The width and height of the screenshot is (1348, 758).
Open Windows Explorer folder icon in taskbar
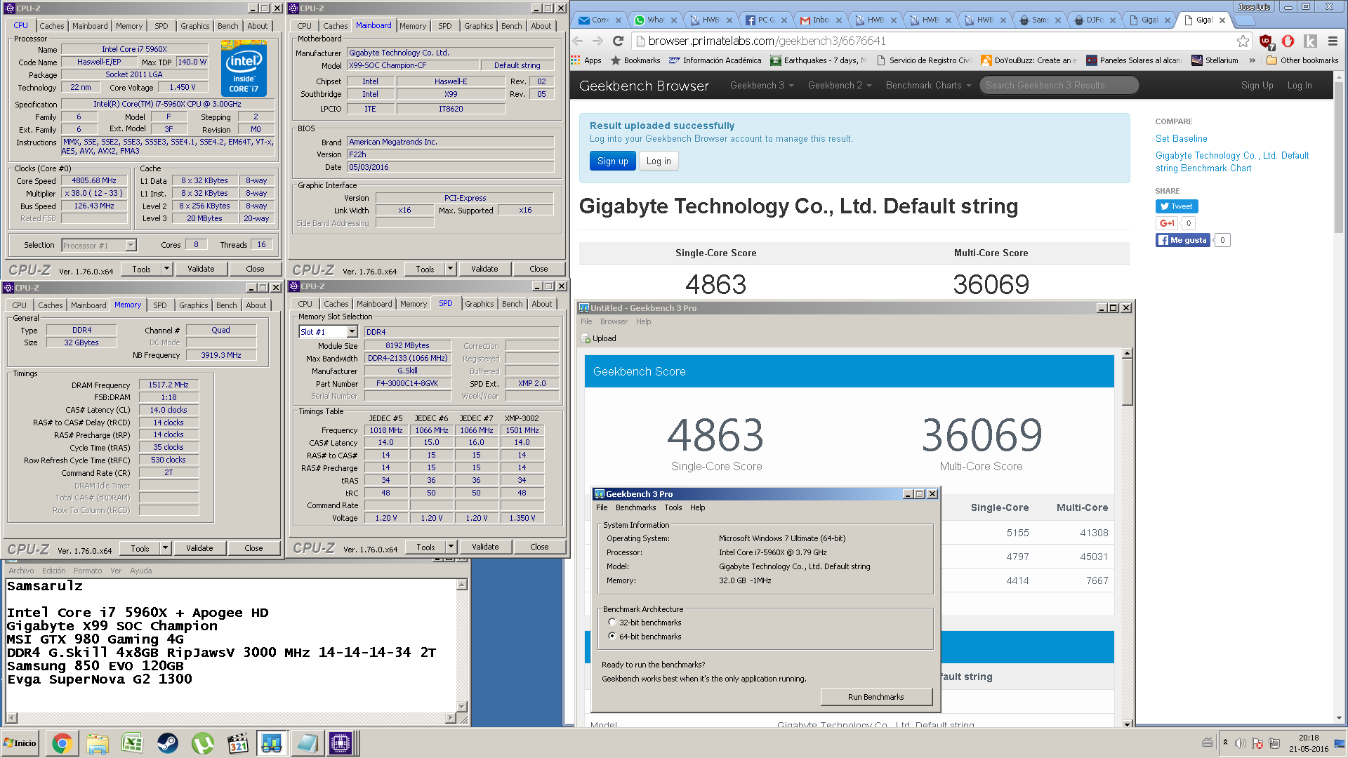click(98, 743)
